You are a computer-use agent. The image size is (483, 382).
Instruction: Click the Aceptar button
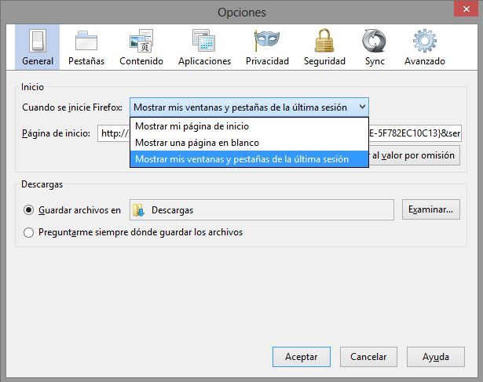tap(302, 357)
